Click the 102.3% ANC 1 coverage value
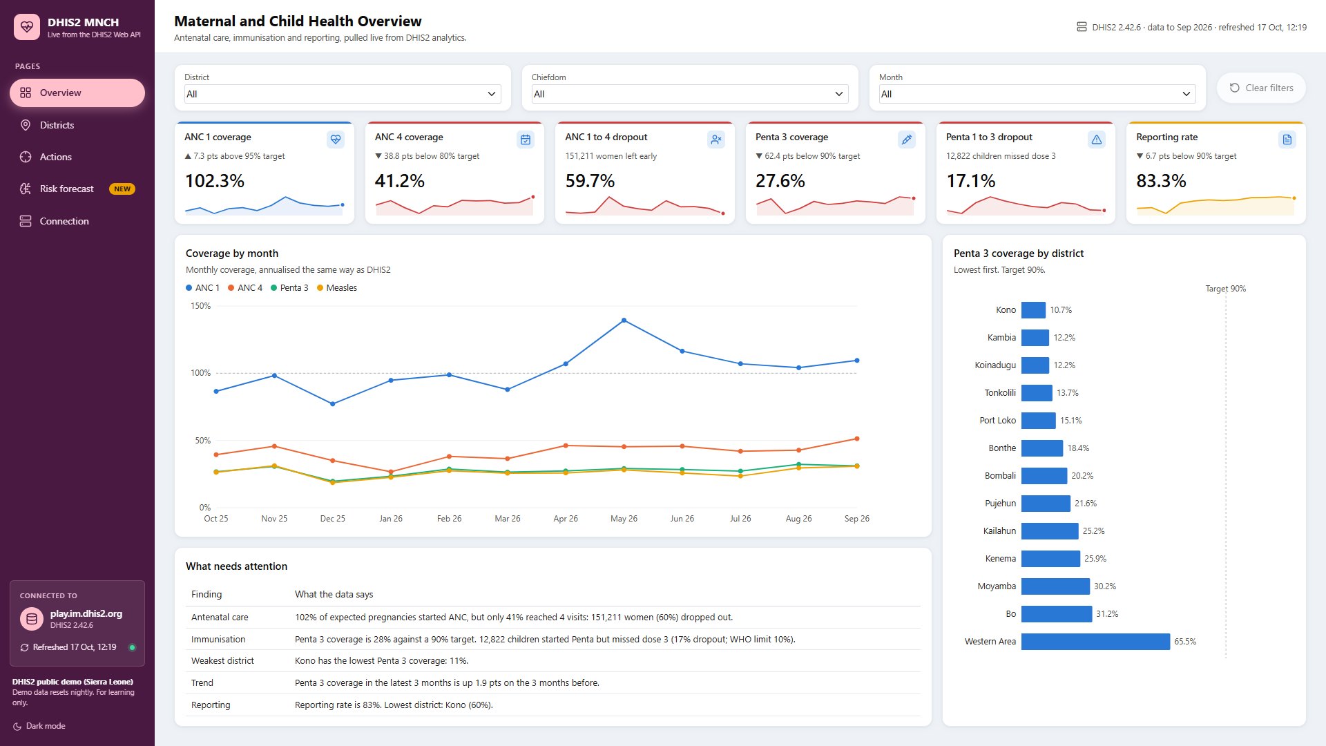Viewport: 1326px width, 746px height. [215, 181]
